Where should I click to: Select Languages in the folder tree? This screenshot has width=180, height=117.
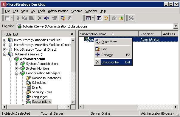point(40,97)
